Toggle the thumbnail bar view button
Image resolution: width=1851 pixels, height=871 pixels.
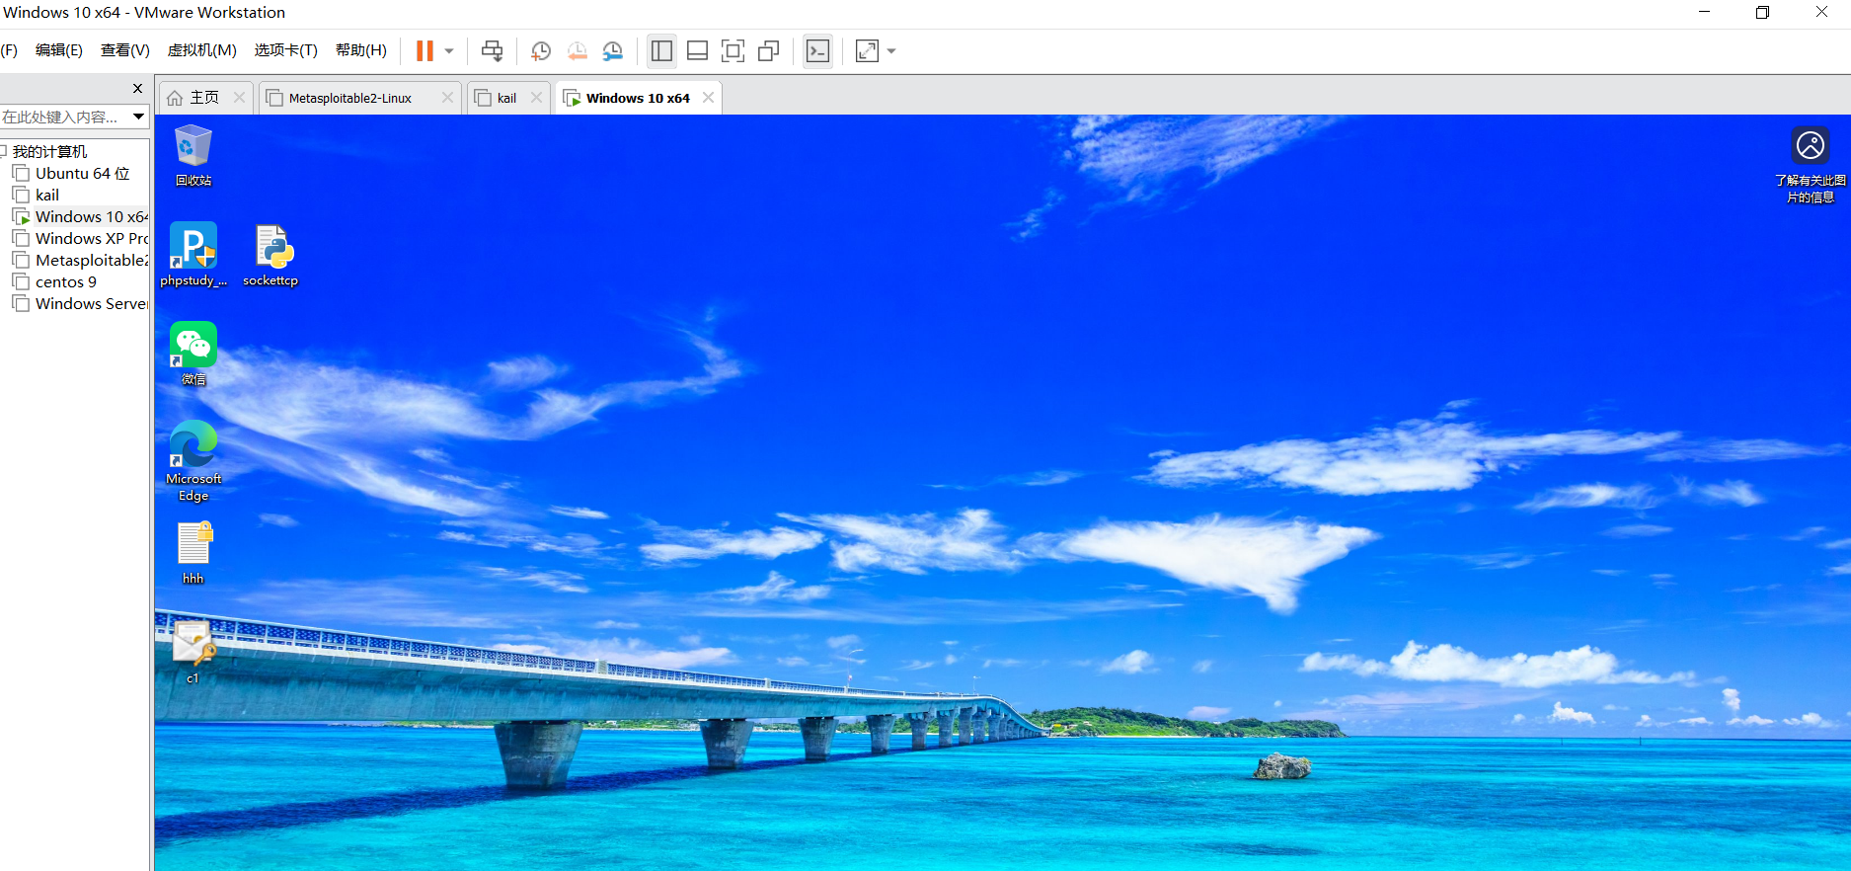point(697,51)
